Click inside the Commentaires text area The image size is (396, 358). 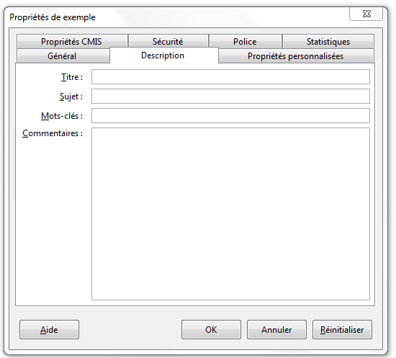pyautogui.click(x=230, y=214)
